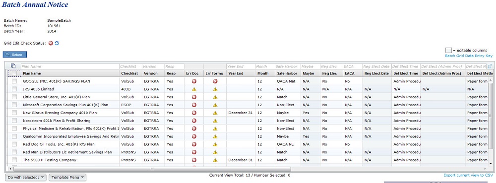
Task: Click Err Forms warning icon for Nordstrom 401k Plan
Action: pos(215,121)
